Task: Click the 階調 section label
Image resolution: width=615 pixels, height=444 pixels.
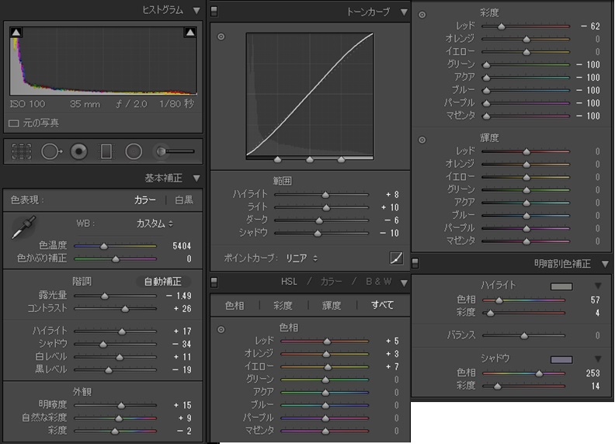Action: pos(82,281)
